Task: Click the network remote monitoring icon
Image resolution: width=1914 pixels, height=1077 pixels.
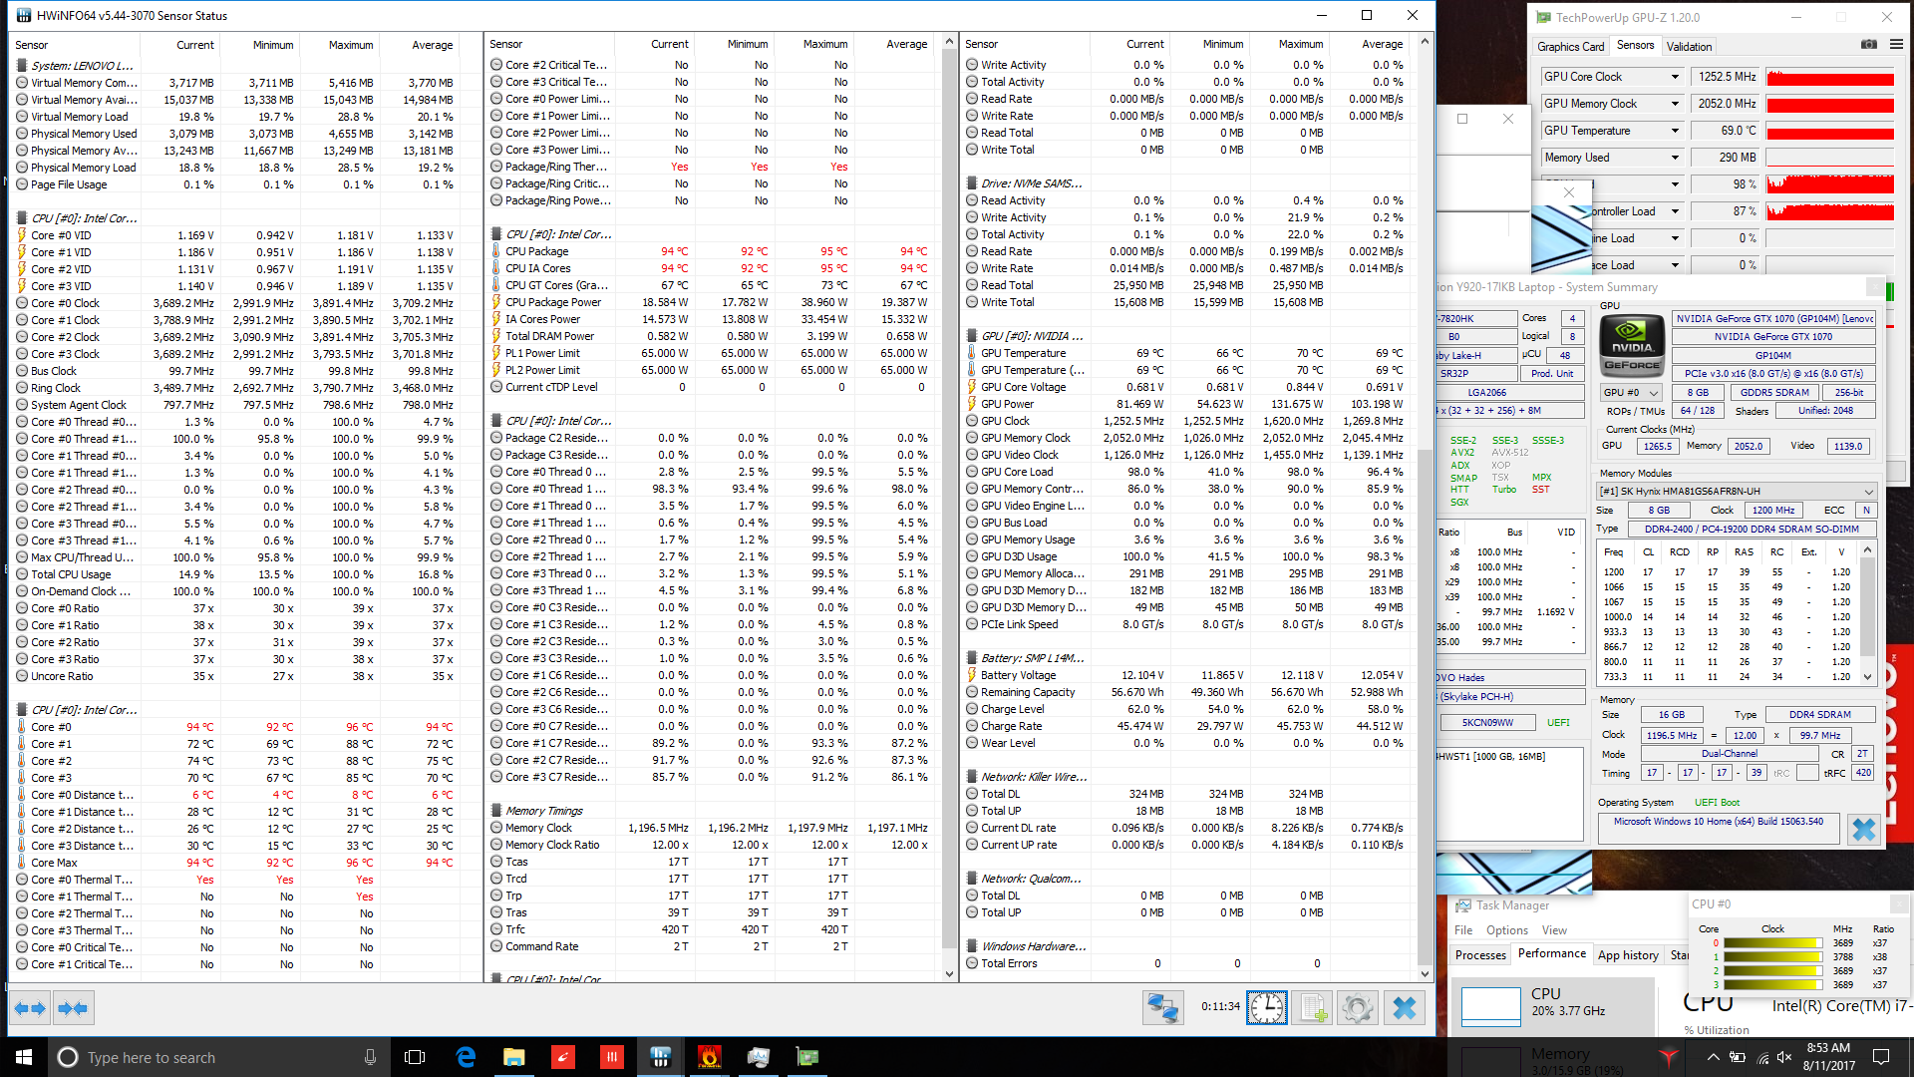Action: point(1162,1008)
